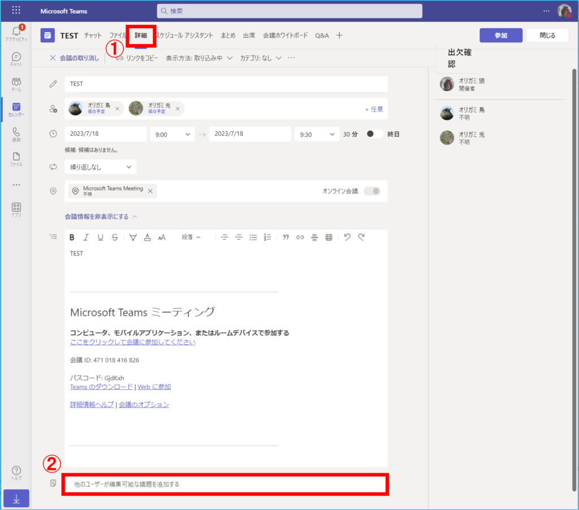Remove attendee オリガミ 鳥 with the X
The image size is (579, 510).
click(x=118, y=109)
